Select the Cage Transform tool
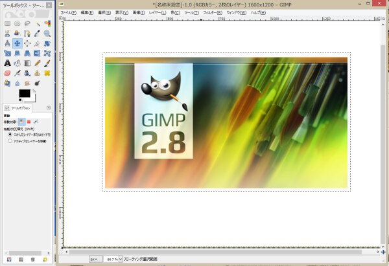This screenshot has width=389, height=266. click(x=47, y=53)
